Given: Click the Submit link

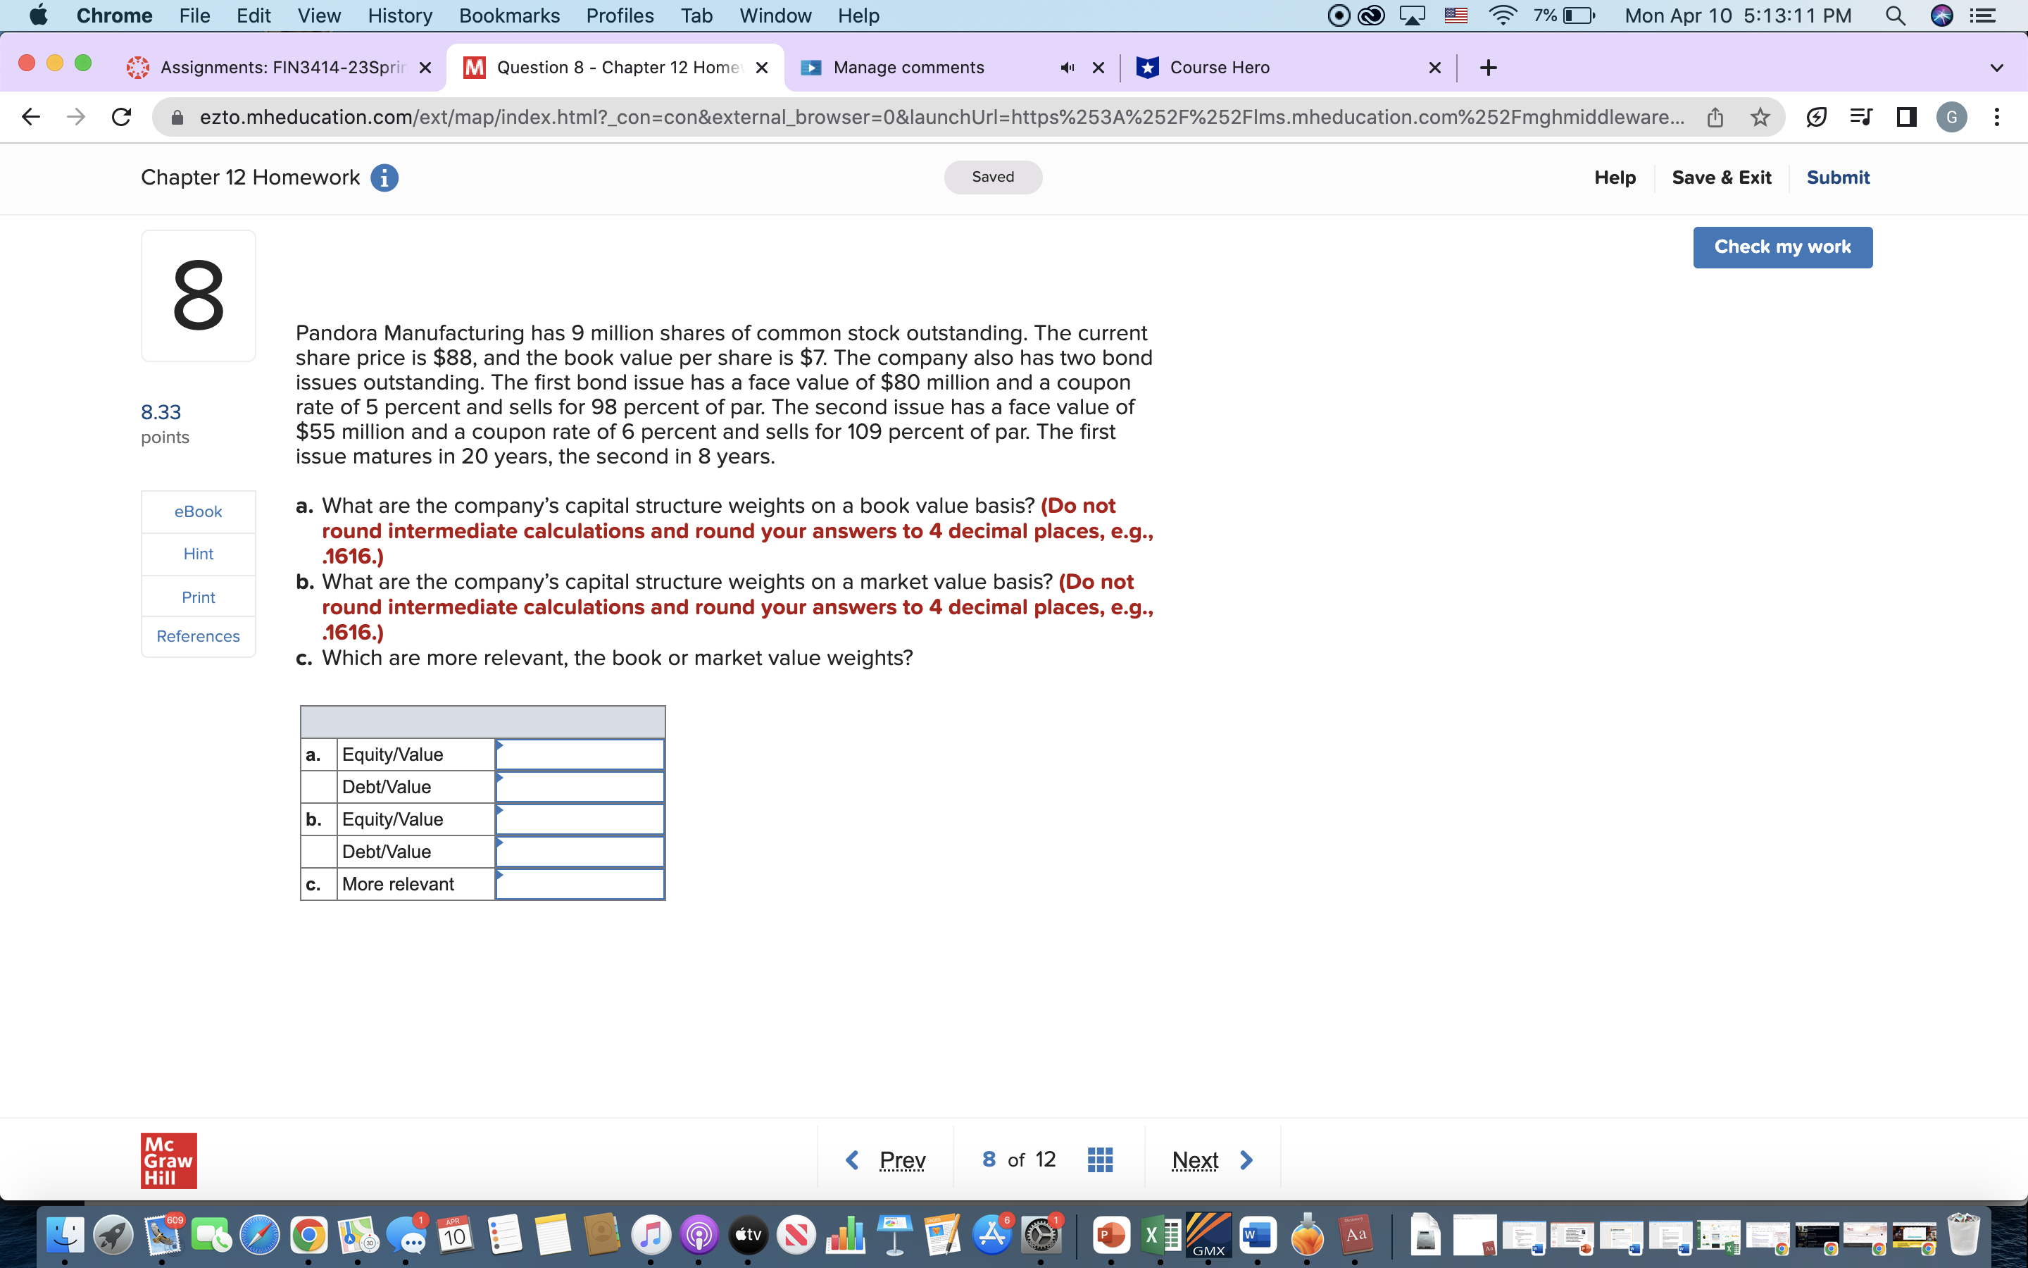Looking at the screenshot, I should click(1838, 177).
